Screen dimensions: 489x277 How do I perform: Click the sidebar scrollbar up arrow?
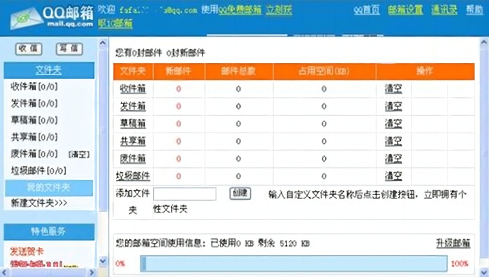[103, 44]
